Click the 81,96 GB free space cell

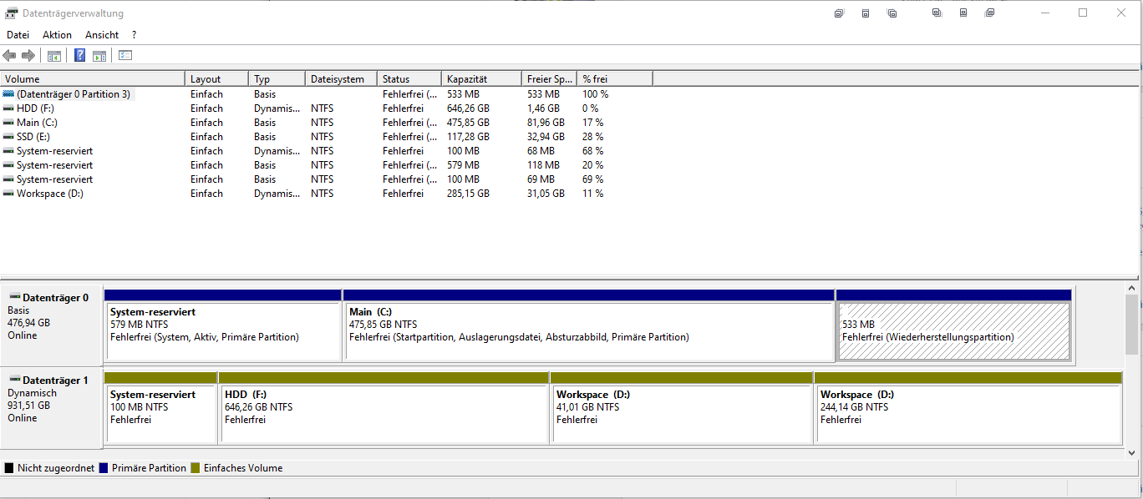point(546,123)
